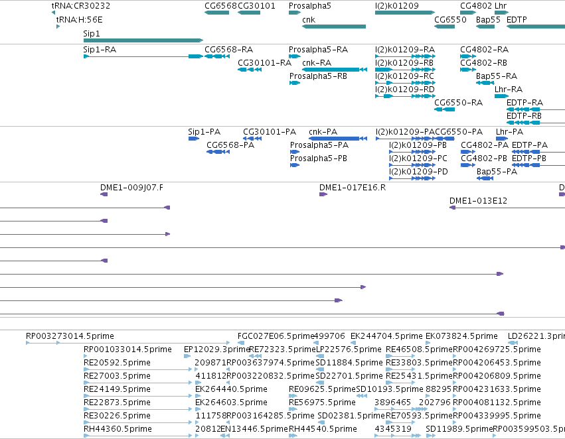Select the CG4802-PA protein label
565x439 pixels.
[485, 145]
